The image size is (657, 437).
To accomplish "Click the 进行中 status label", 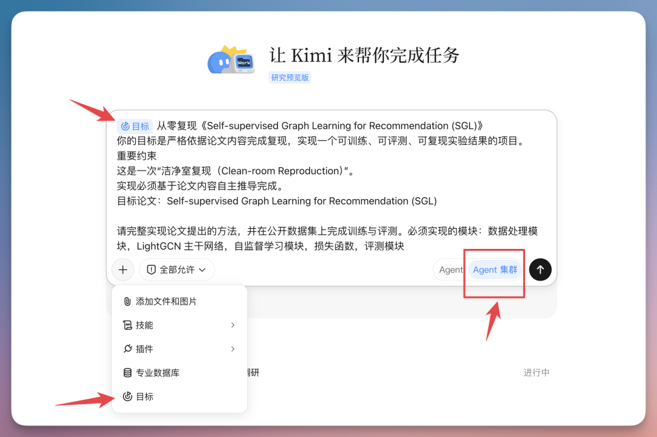I will [537, 372].
